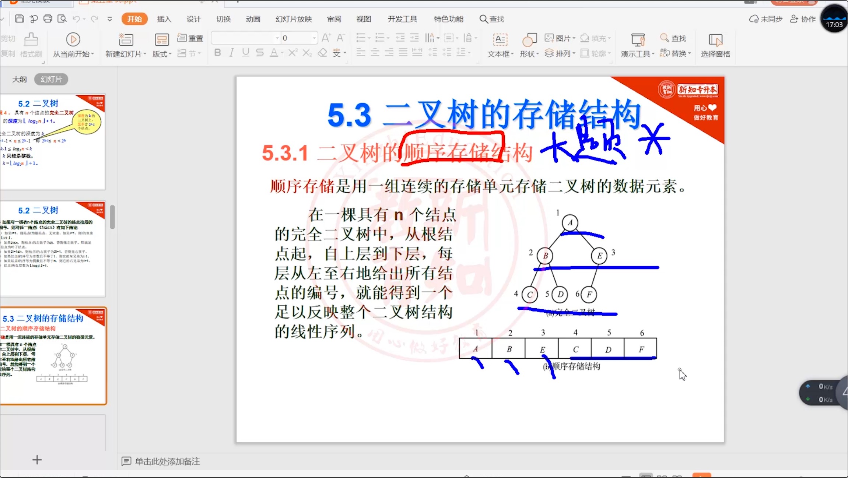This screenshot has width=848, height=478.
Task: Toggle Strikethrough formatting
Action: 260,53
